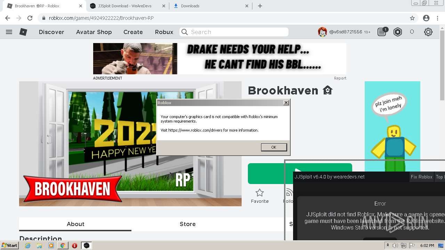Image resolution: width=445 pixels, height=250 pixels.
Task: Click the Chrome taskbar icon
Action: click(63, 245)
